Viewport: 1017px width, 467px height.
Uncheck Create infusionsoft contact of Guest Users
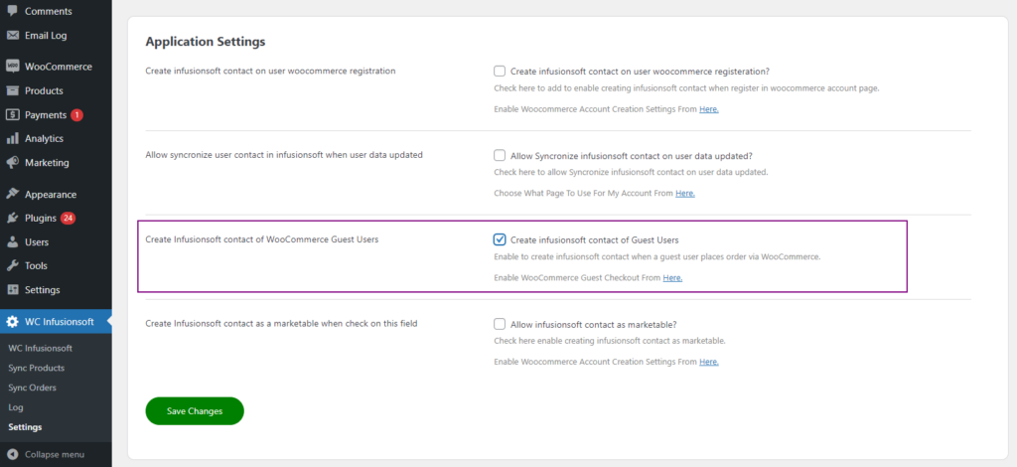pyautogui.click(x=500, y=240)
